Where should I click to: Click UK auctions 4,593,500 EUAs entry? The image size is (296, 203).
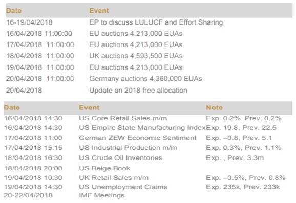point(136,56)
